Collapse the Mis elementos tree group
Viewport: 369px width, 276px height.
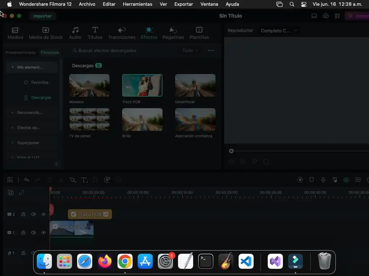coord(13,67)
